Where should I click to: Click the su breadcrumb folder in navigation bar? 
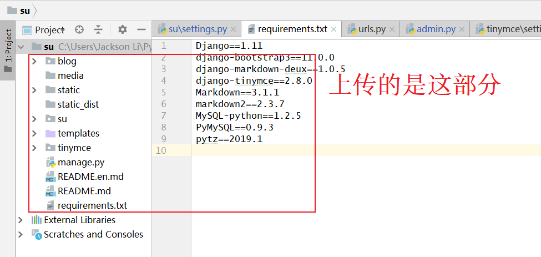[19, 11]
